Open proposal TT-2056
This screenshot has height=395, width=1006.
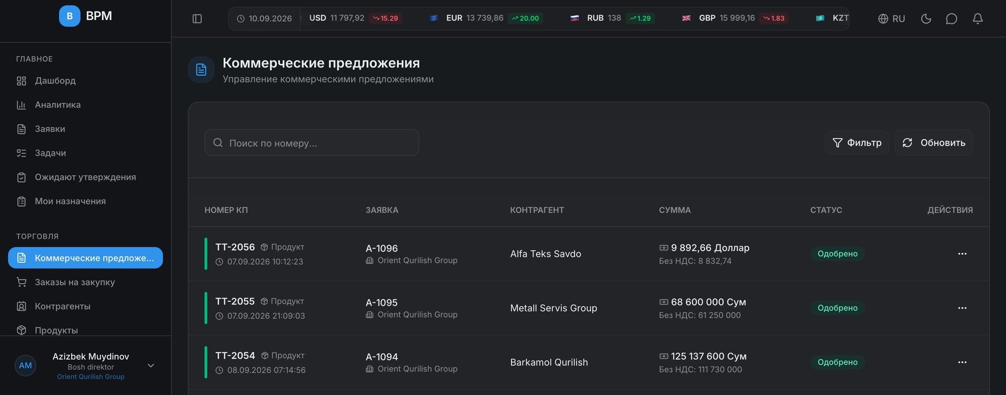(235, 247)
